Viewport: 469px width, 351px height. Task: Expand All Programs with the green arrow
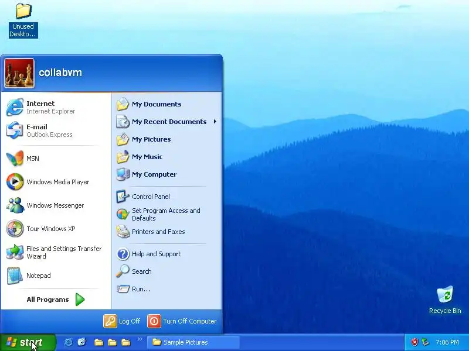pyautogui.click(x=80, y=300)
